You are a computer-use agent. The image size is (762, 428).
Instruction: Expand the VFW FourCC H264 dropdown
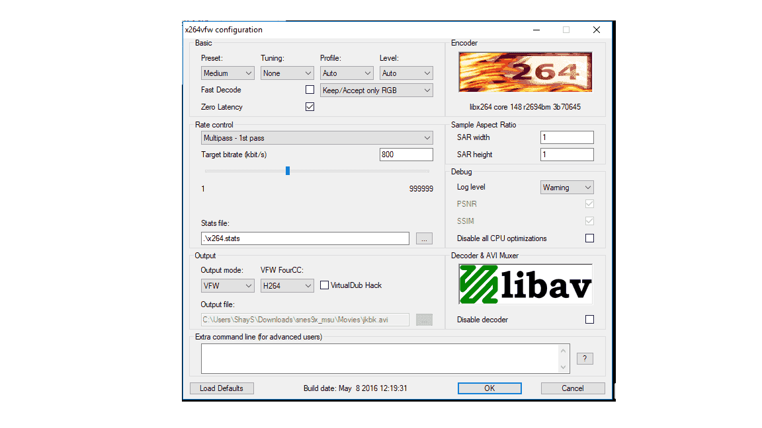(x=286, y=286)
